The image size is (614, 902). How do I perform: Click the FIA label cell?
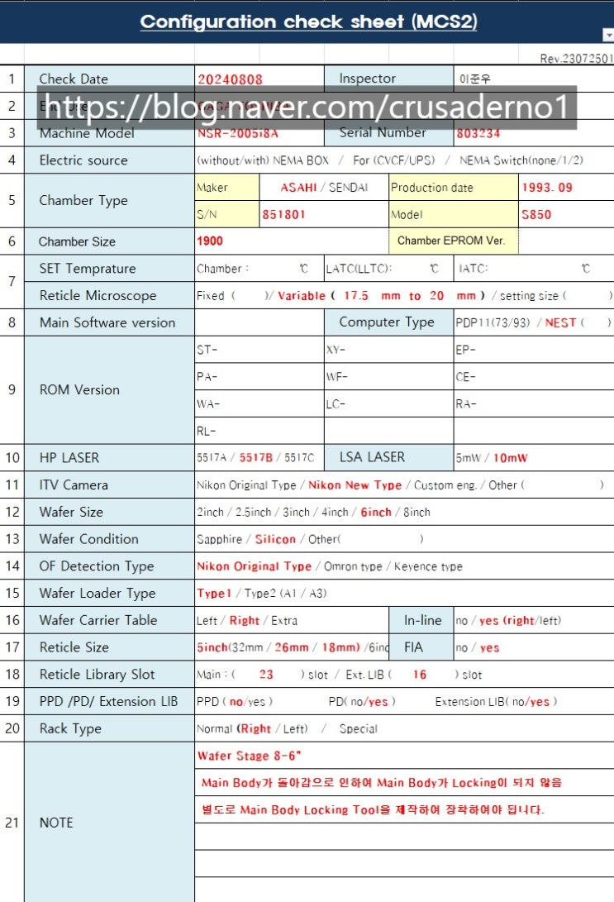421,647
